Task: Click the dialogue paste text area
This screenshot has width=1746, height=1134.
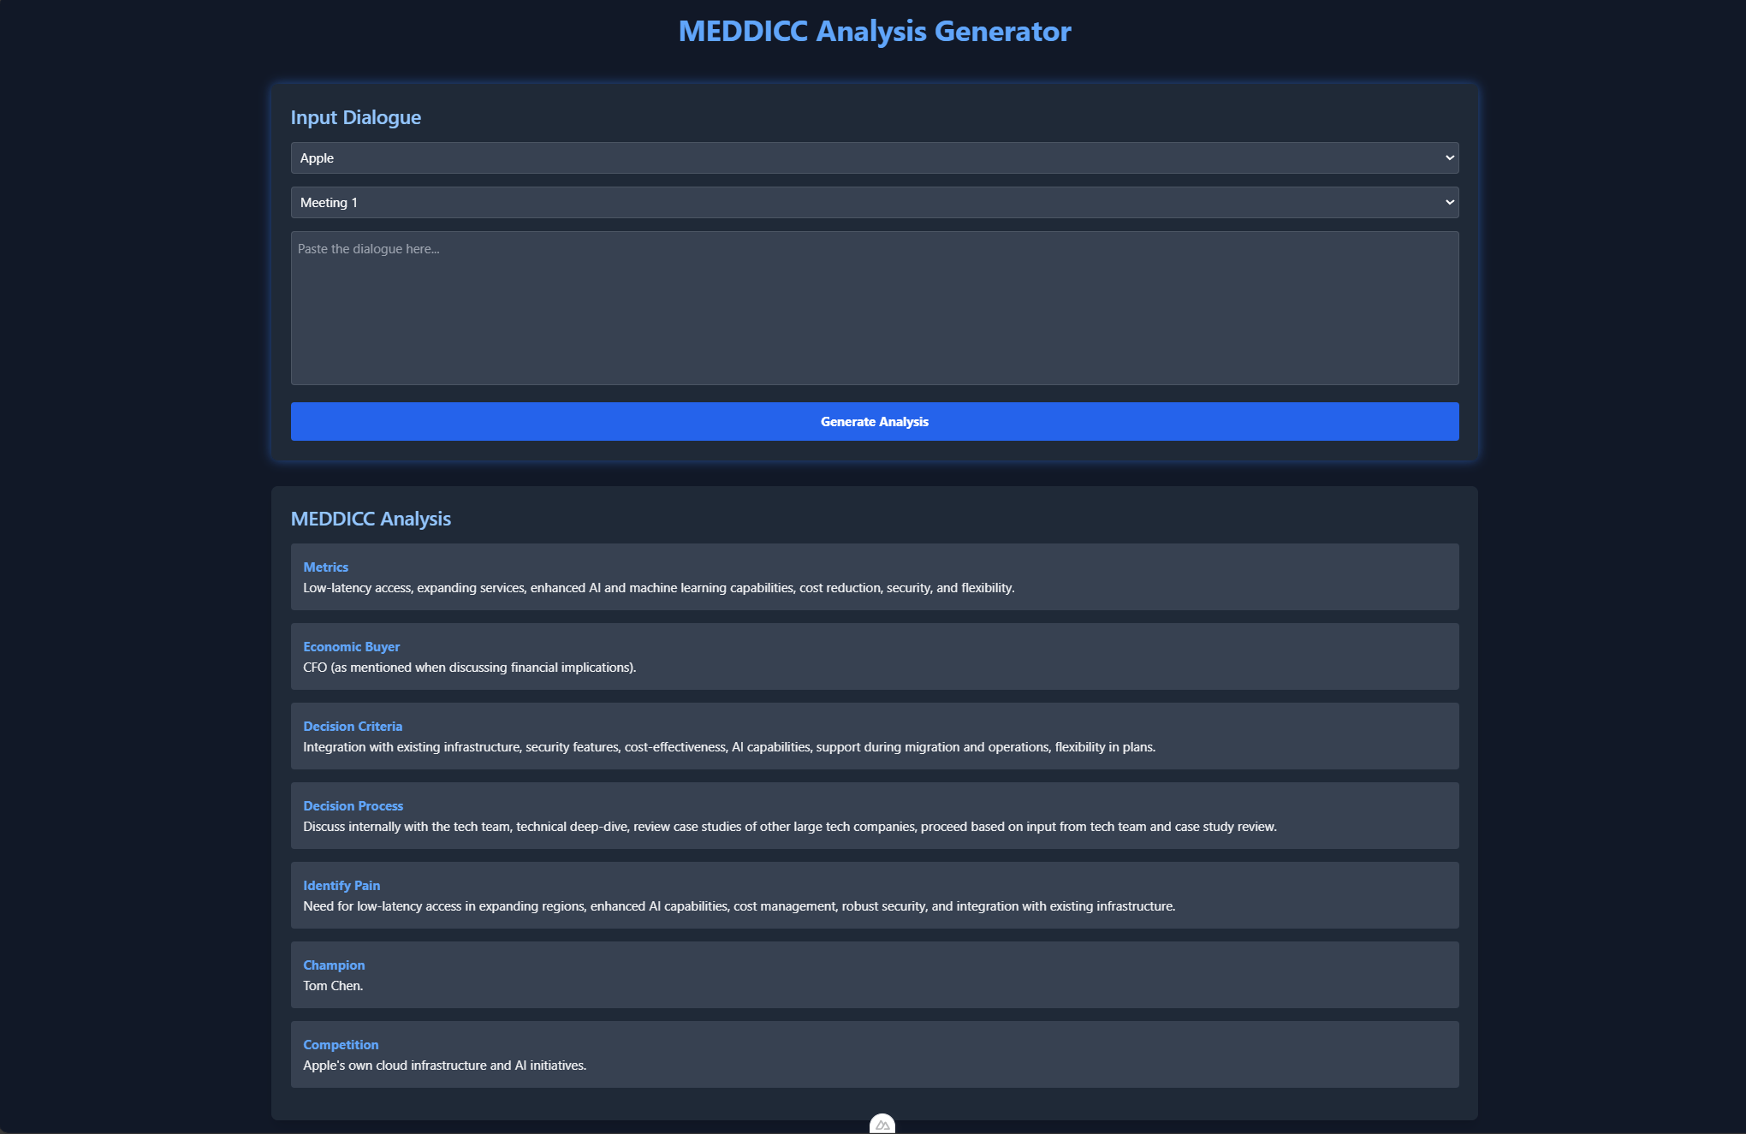Action: (x=875, y=308)
